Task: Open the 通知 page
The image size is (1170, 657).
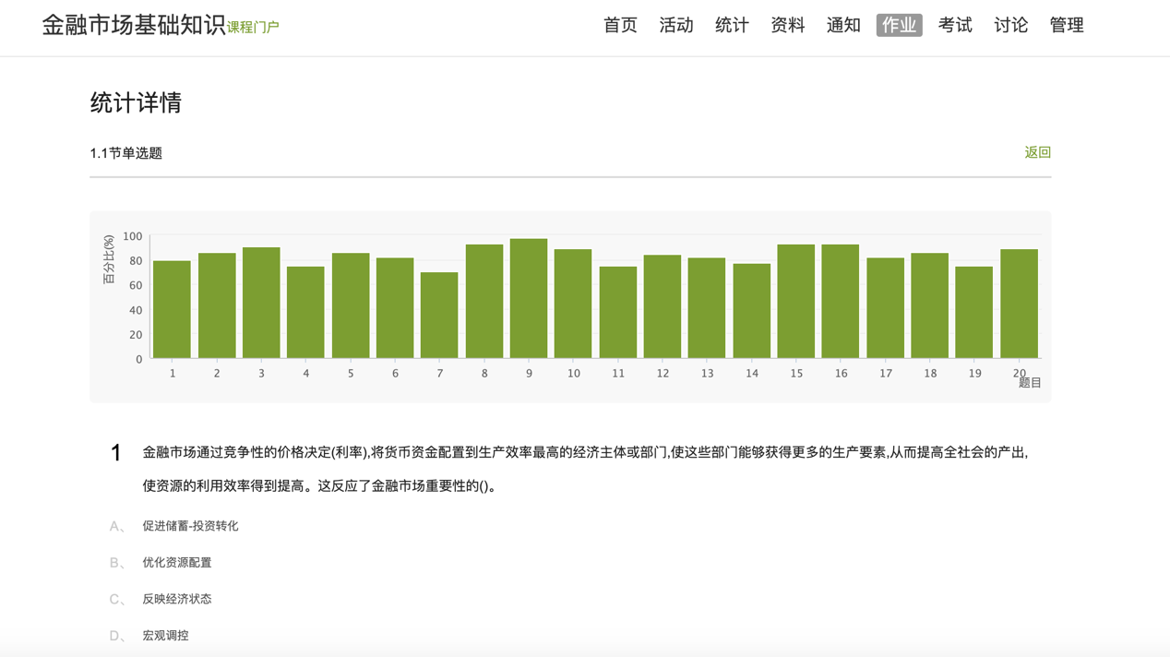Action: tap(843, 26)
